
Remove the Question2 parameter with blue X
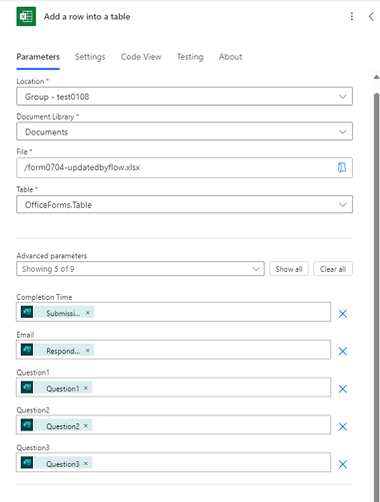pyautogui.click(x=343, y=426)
